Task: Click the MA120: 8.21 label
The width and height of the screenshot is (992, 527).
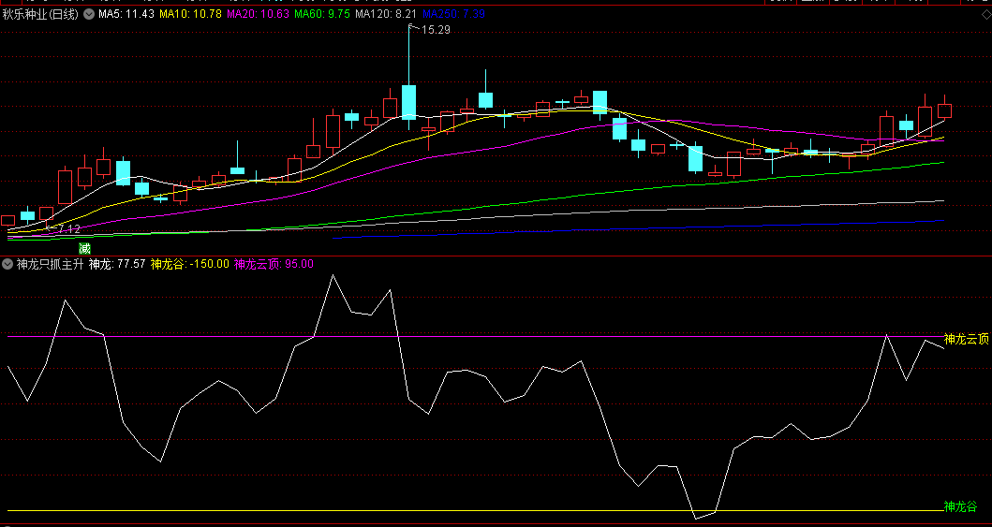Action: 386,14
